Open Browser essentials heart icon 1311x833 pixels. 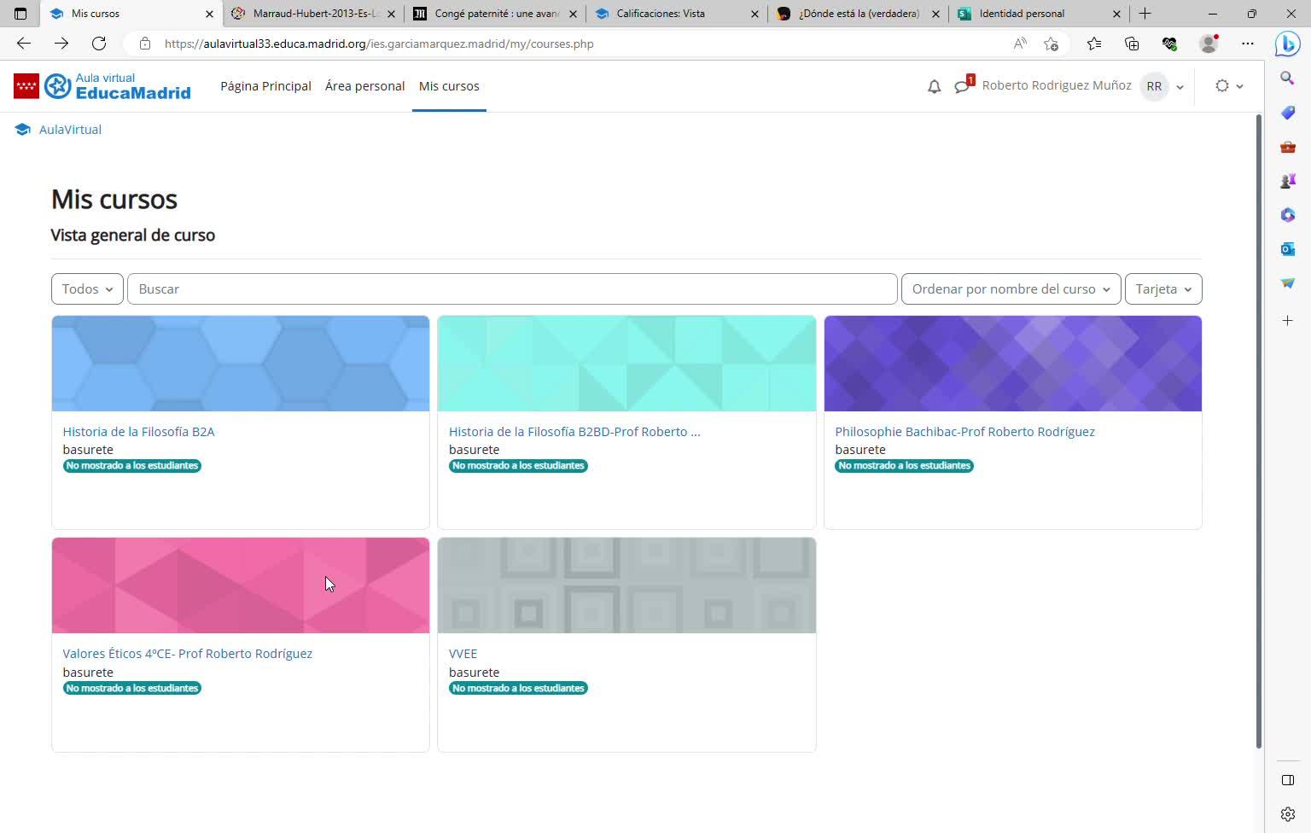pyautogui.click(x=1169, y=44)
